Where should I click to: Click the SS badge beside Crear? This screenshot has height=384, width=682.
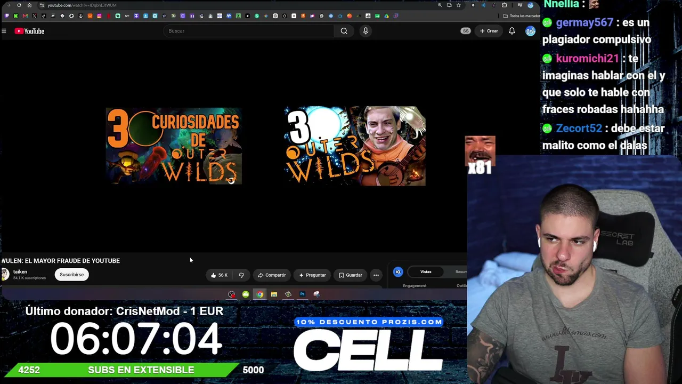[466, 31]
